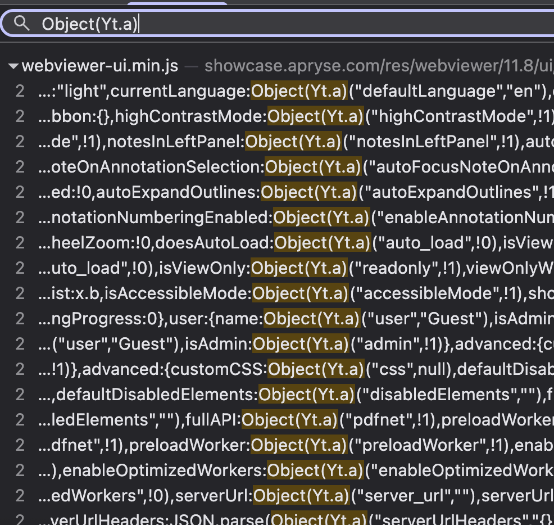Open the customCSS css null result

pos(281,369)
